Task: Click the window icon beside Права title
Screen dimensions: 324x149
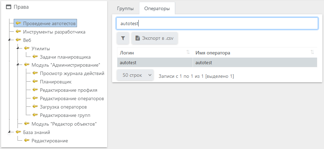Action: click(9, 7)
